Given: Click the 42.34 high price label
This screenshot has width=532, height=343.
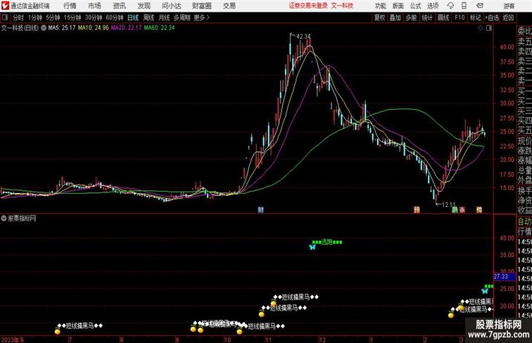Looking at the screenshot, I should tap(303, 36).
